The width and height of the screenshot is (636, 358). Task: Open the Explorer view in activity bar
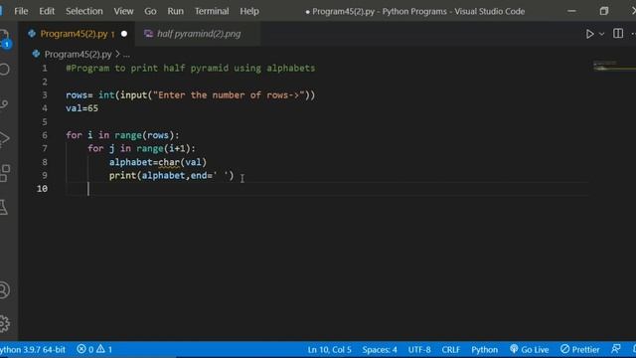(5, 39)
